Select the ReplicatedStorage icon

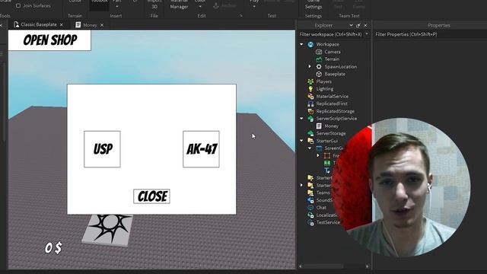(x=310, y=111)
